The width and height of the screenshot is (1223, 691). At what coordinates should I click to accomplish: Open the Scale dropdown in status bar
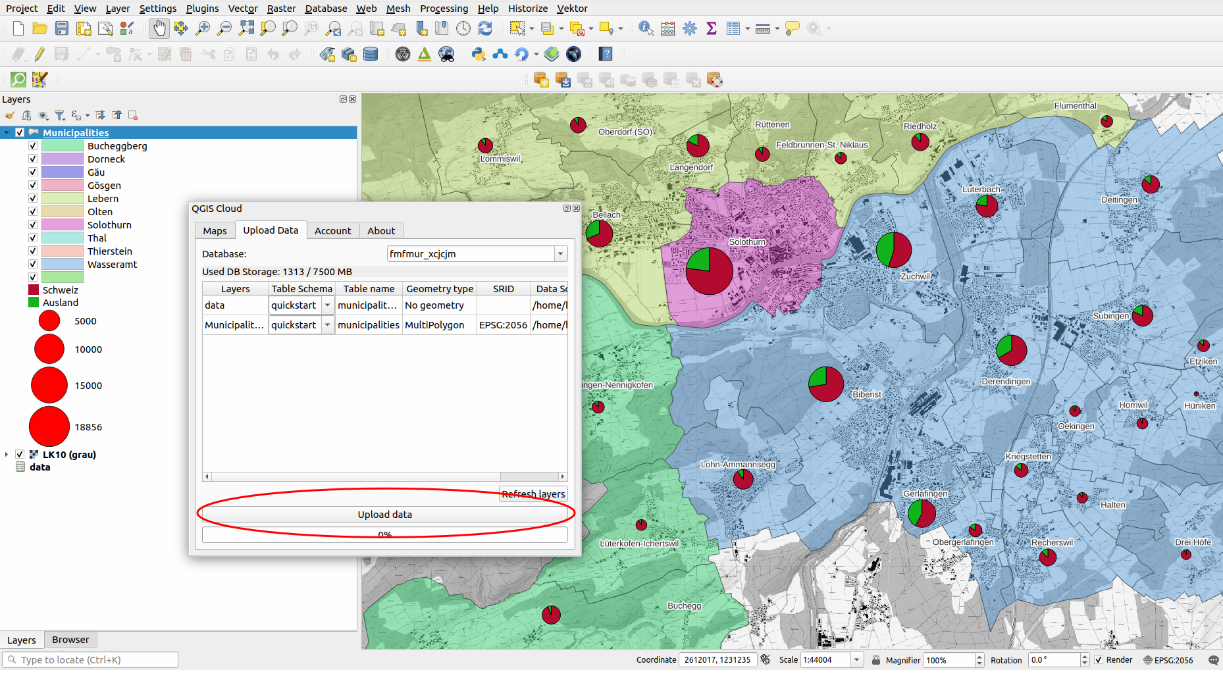[856, 660]
